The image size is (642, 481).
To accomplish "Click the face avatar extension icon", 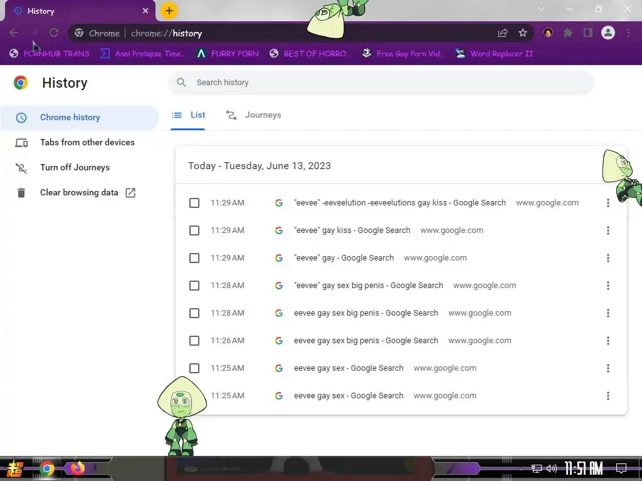I will click(548, 33).
